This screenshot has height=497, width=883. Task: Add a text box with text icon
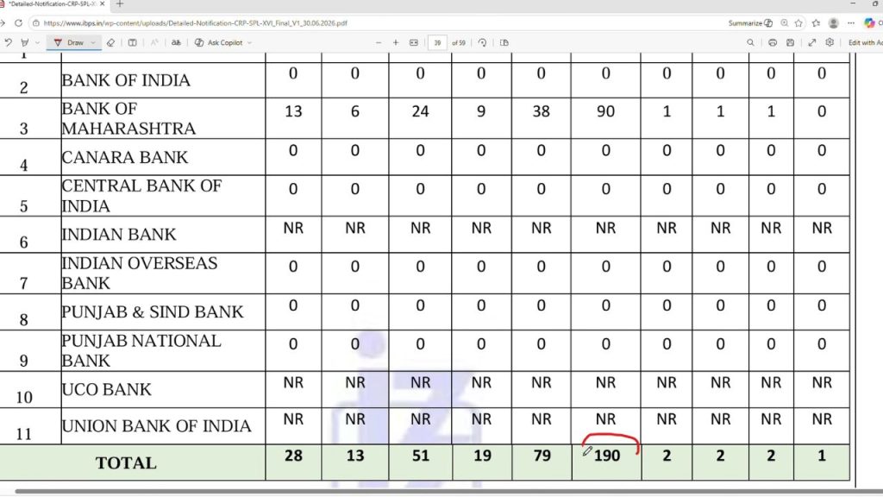[132, 43]
